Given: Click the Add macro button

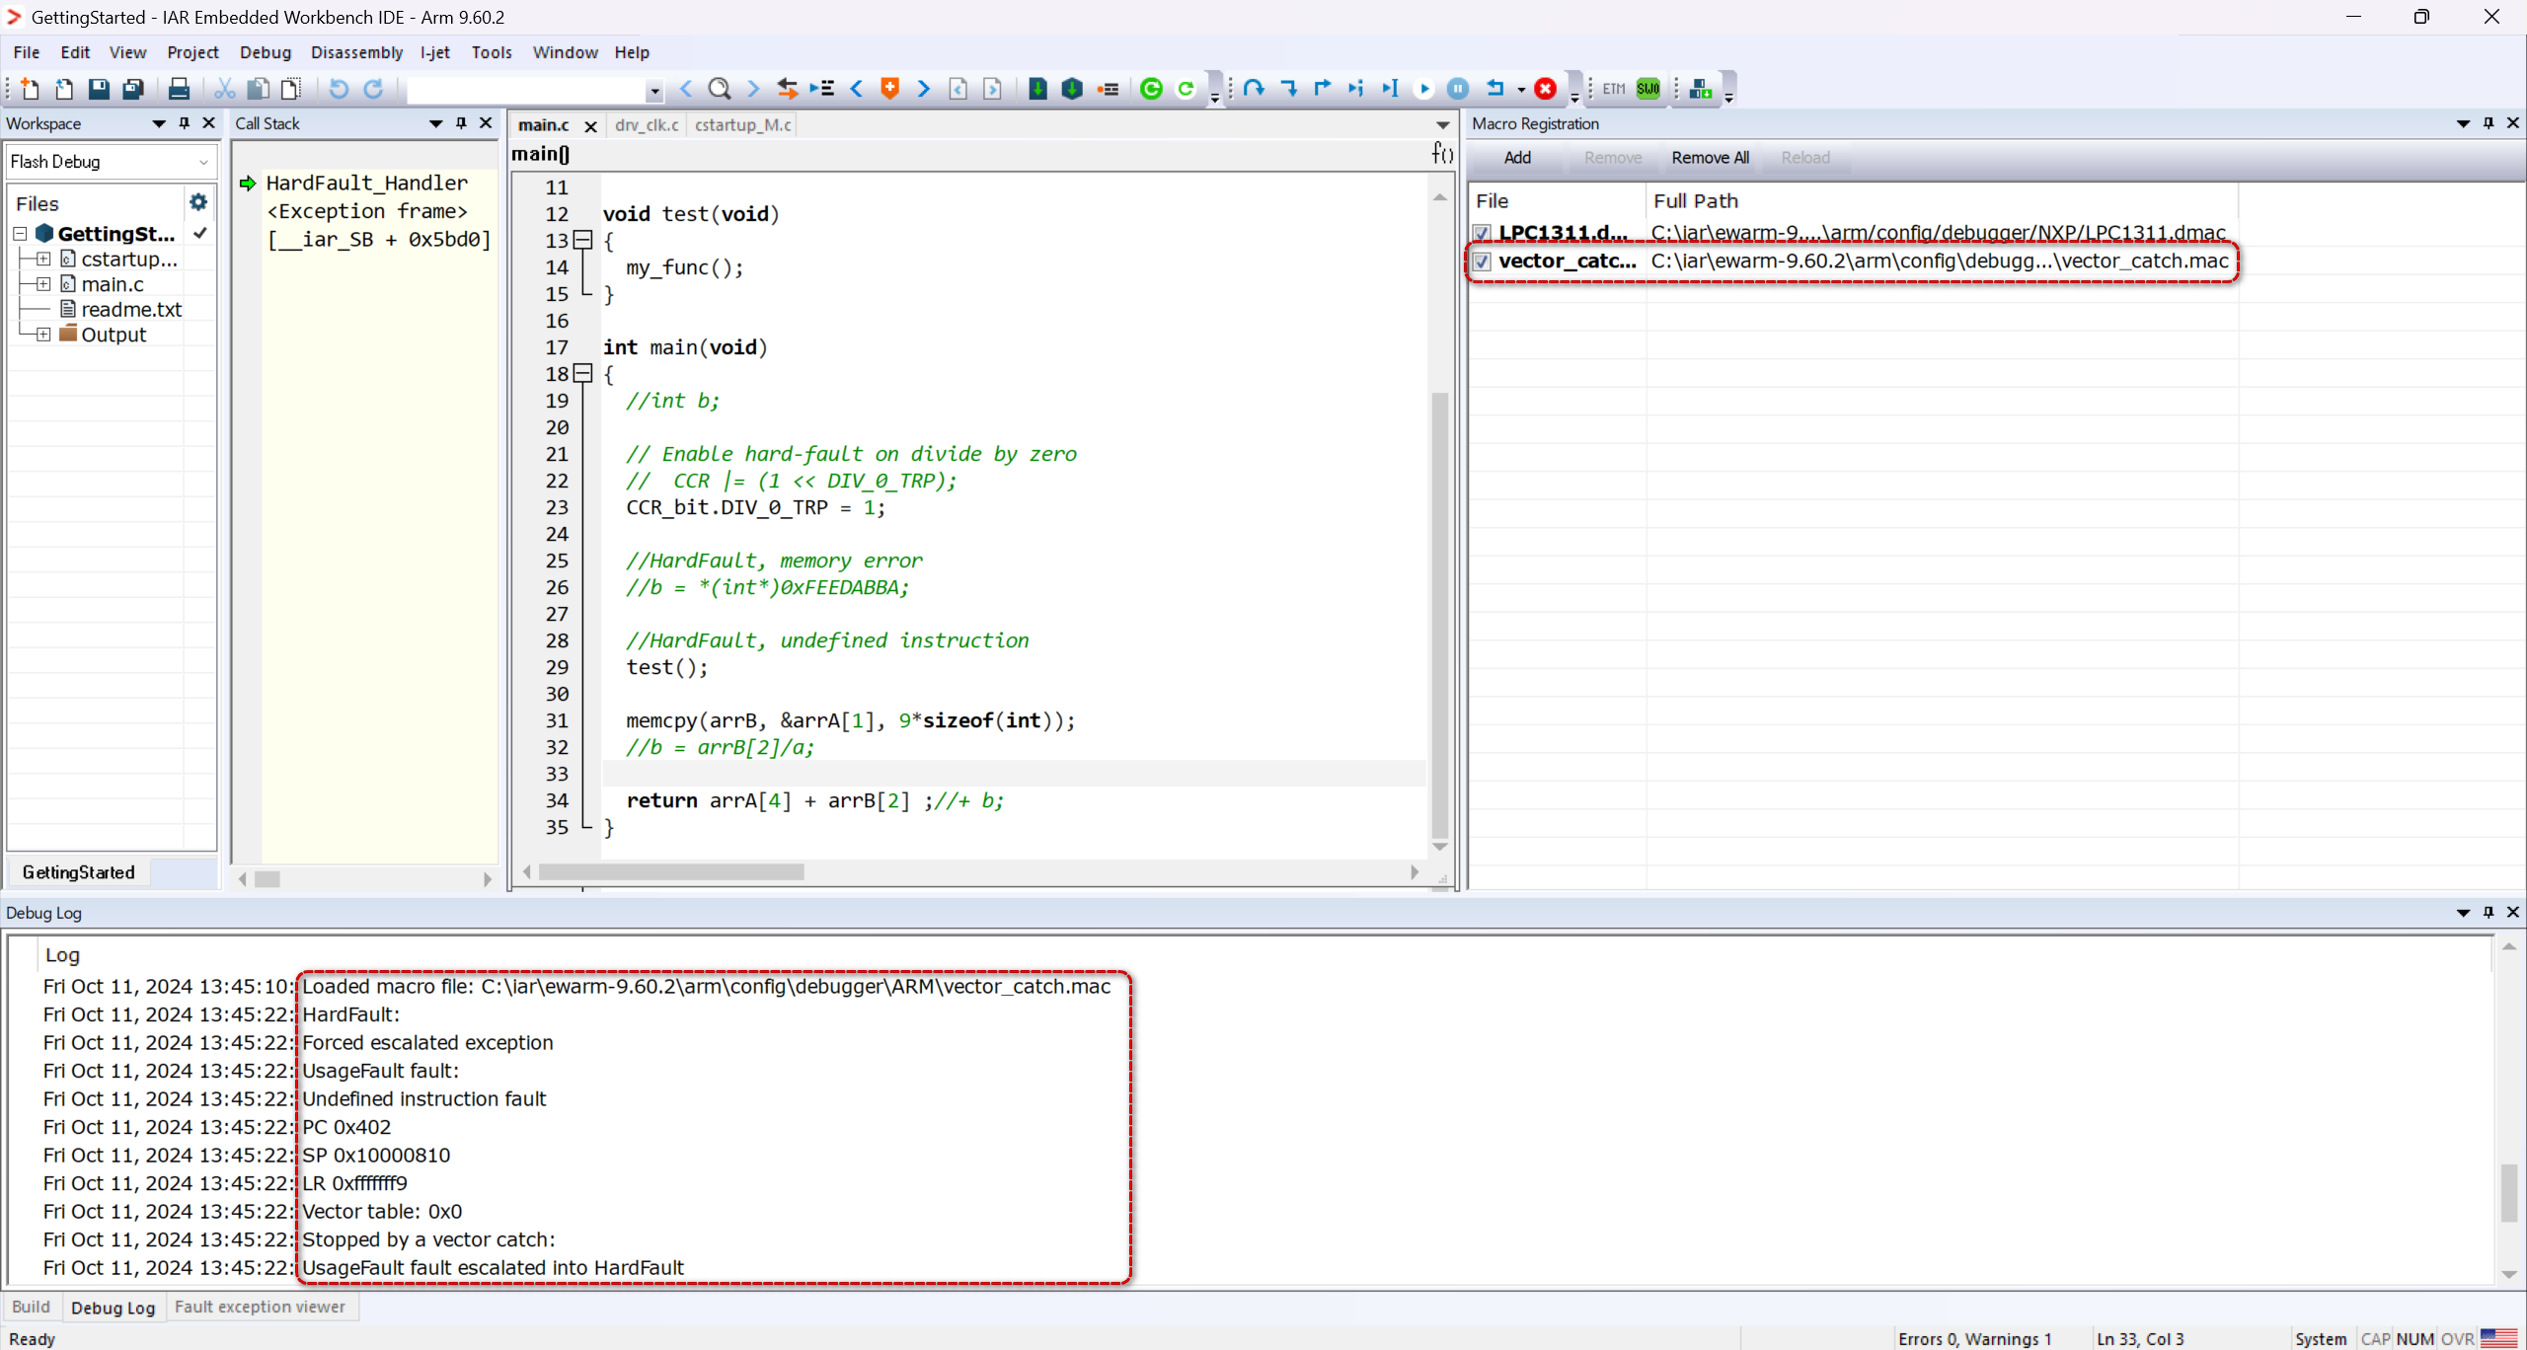Looking at the screenshot, I should tap(1517, 158).
